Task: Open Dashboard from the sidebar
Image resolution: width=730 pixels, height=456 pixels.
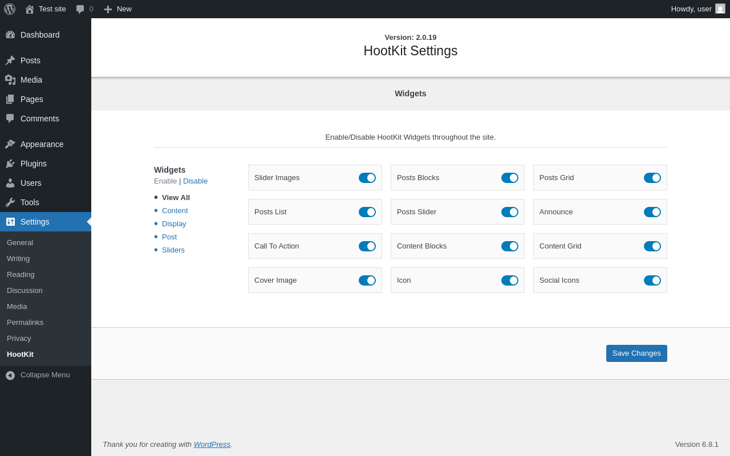Action: tap(40, 35)
